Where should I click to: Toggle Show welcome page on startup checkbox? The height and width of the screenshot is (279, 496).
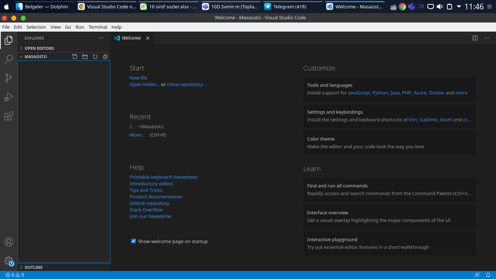tap(133, 241)
